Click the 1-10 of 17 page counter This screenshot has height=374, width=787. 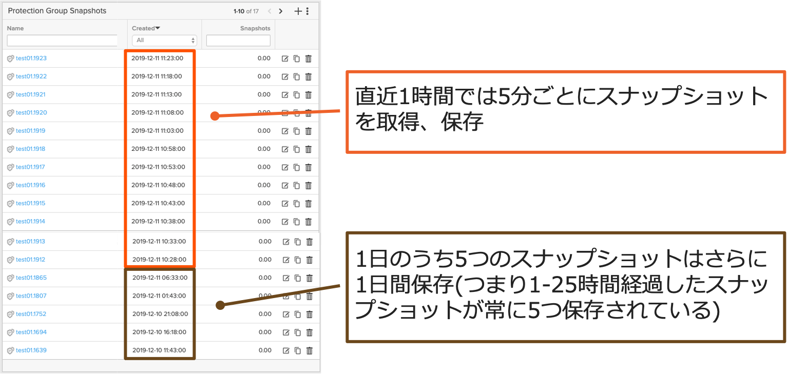coord(246,11)
